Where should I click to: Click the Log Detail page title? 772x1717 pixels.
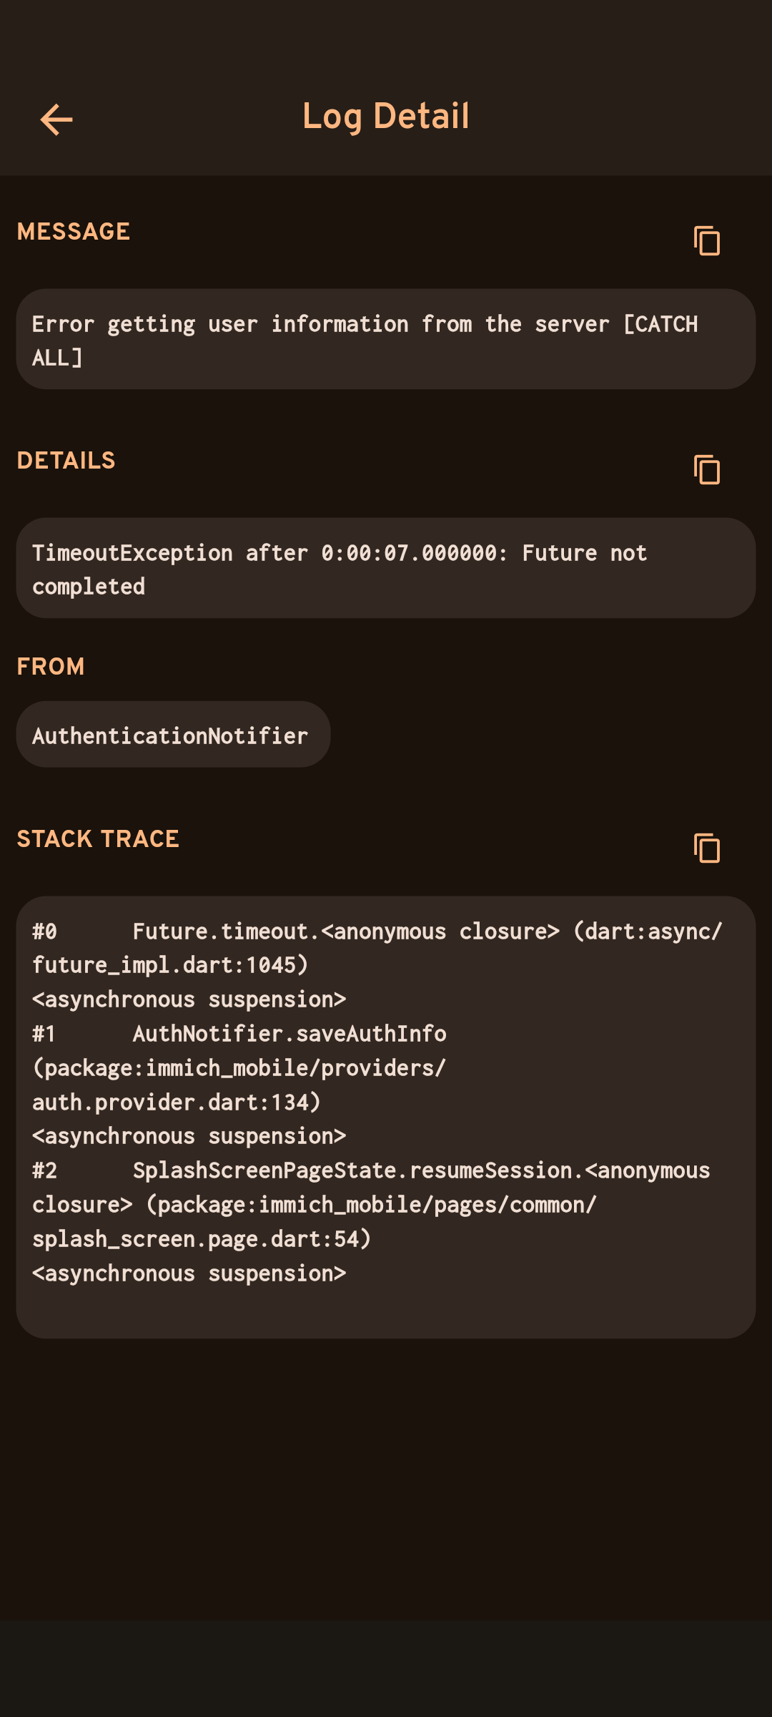click(385, 117)
